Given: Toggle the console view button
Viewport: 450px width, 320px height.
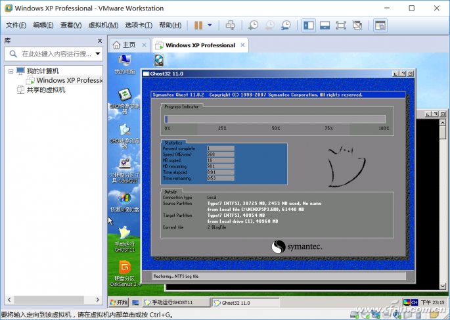Looking at the screenshot, I should (x=380, y=25).
